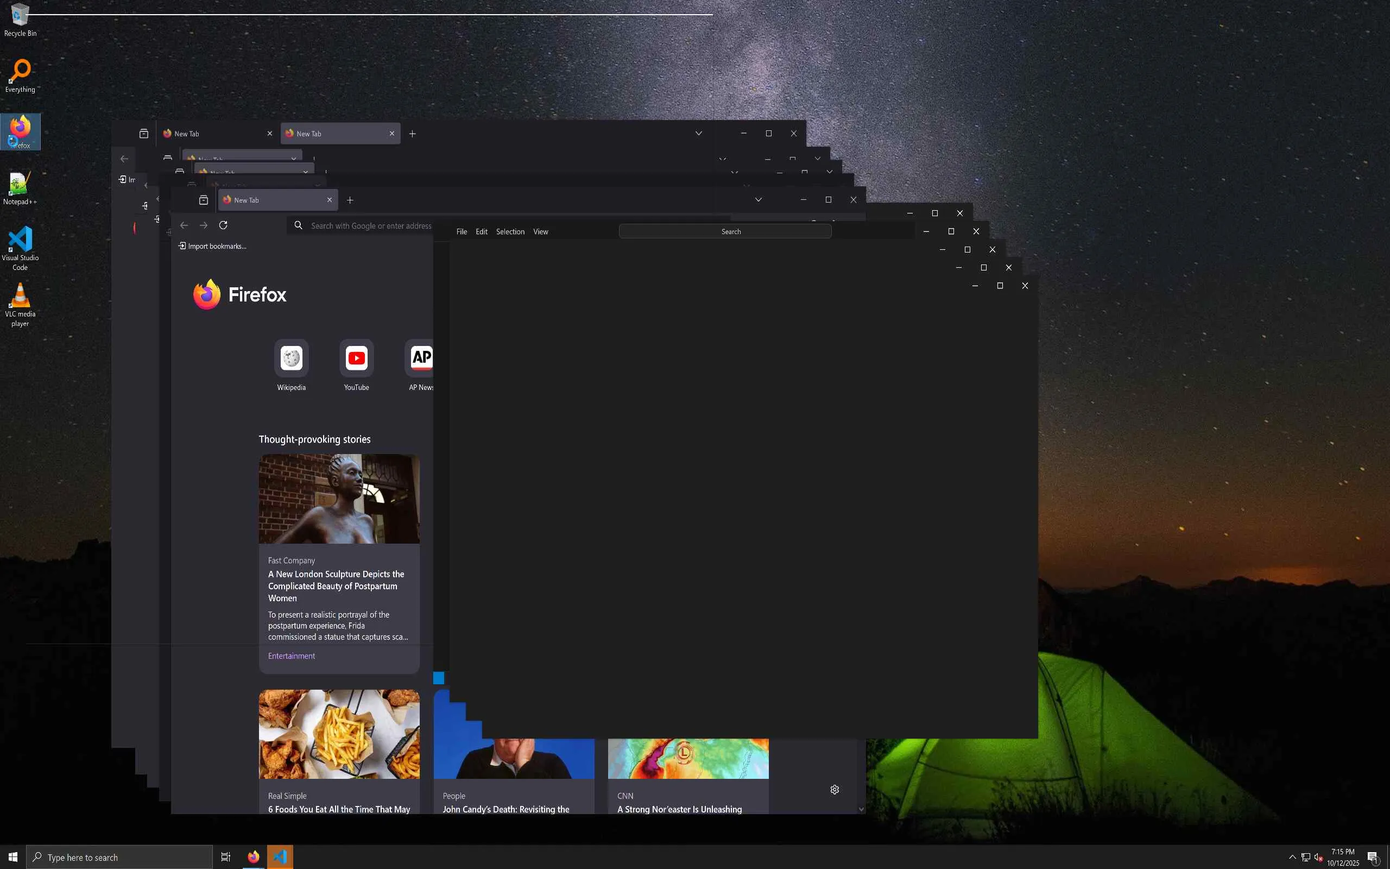Open the Everything search desktop icon
1390x869 pixels.
pos(20,71)
